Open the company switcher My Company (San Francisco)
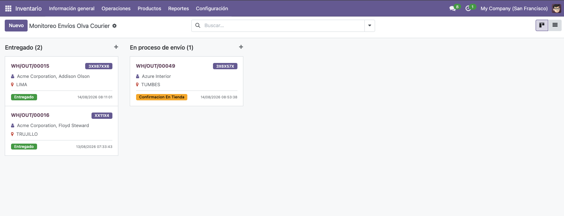 [514, 8]
